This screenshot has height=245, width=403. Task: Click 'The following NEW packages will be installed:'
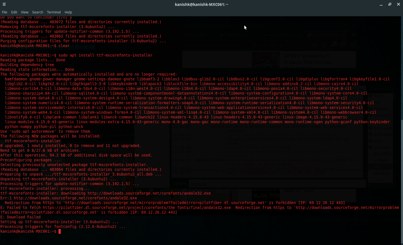[x=51, y=136]
